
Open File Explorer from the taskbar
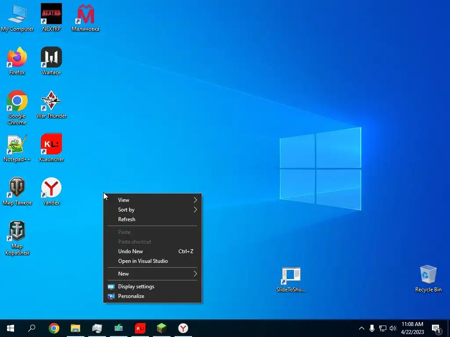(76, 328)
